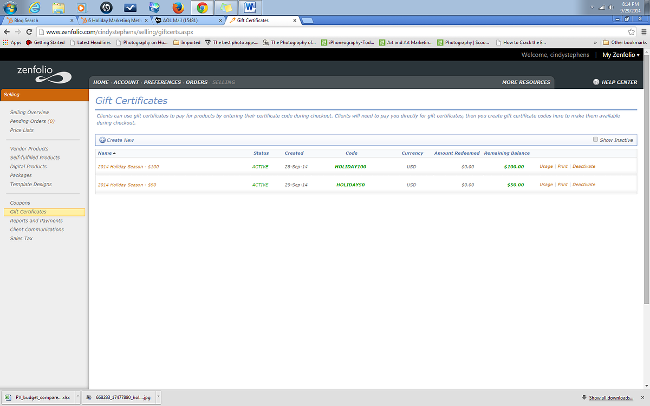Reload the page with the refresh icon
650x406 pixels.
click(x=28, y=31)
